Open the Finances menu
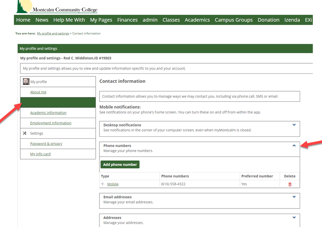The image size is (322, 227). pyautogui.click(x=127, y=20)
